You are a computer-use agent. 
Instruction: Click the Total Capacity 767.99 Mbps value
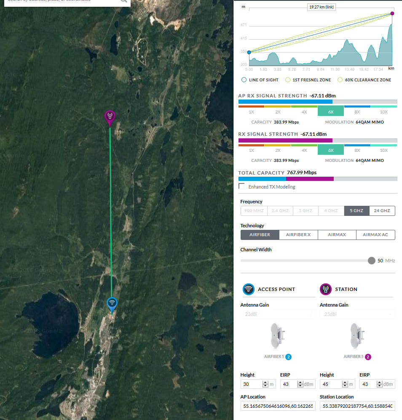pos(302,172)
